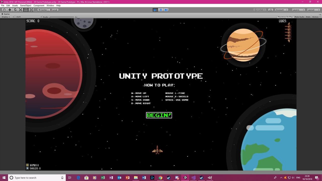Click the HOW TO PLAY: heading
The height and width of the screenshot is (181, 322).
coord(159,85)
